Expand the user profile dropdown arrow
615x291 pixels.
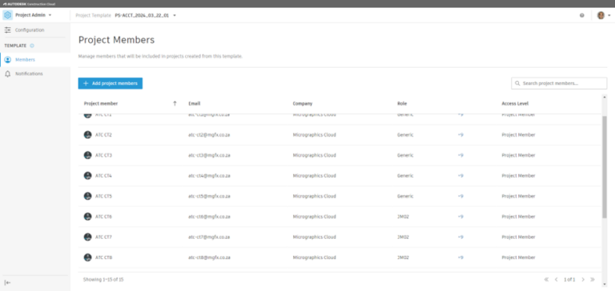point(609,16)
